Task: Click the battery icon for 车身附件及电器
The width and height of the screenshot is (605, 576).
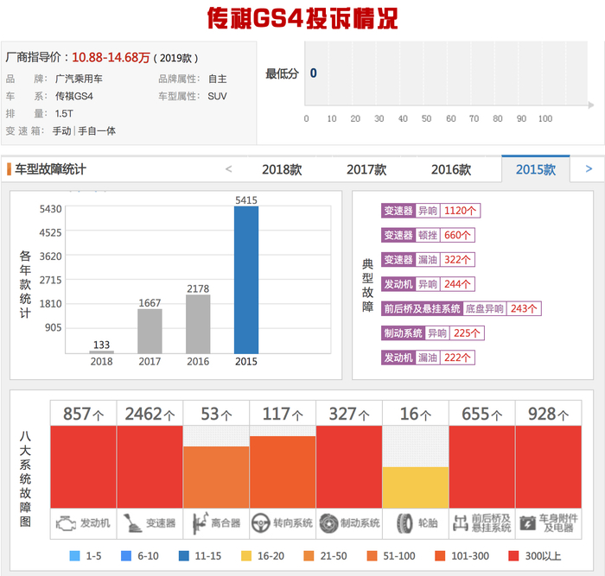Action: pos(527,523)
